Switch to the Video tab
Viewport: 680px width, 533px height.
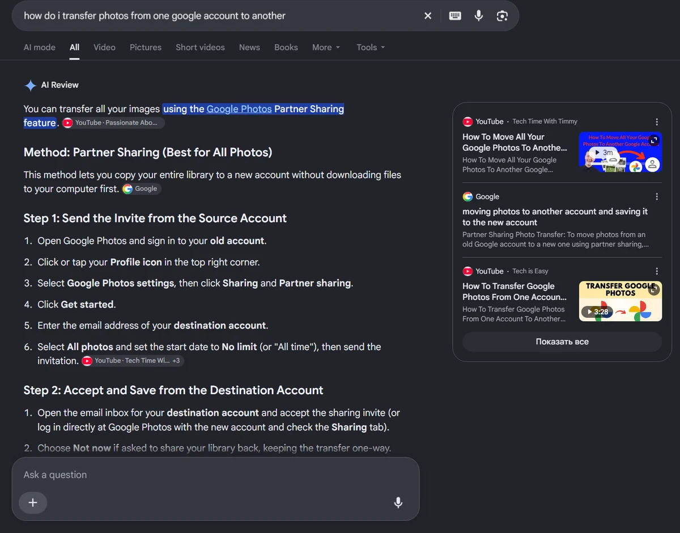point(104,48)
